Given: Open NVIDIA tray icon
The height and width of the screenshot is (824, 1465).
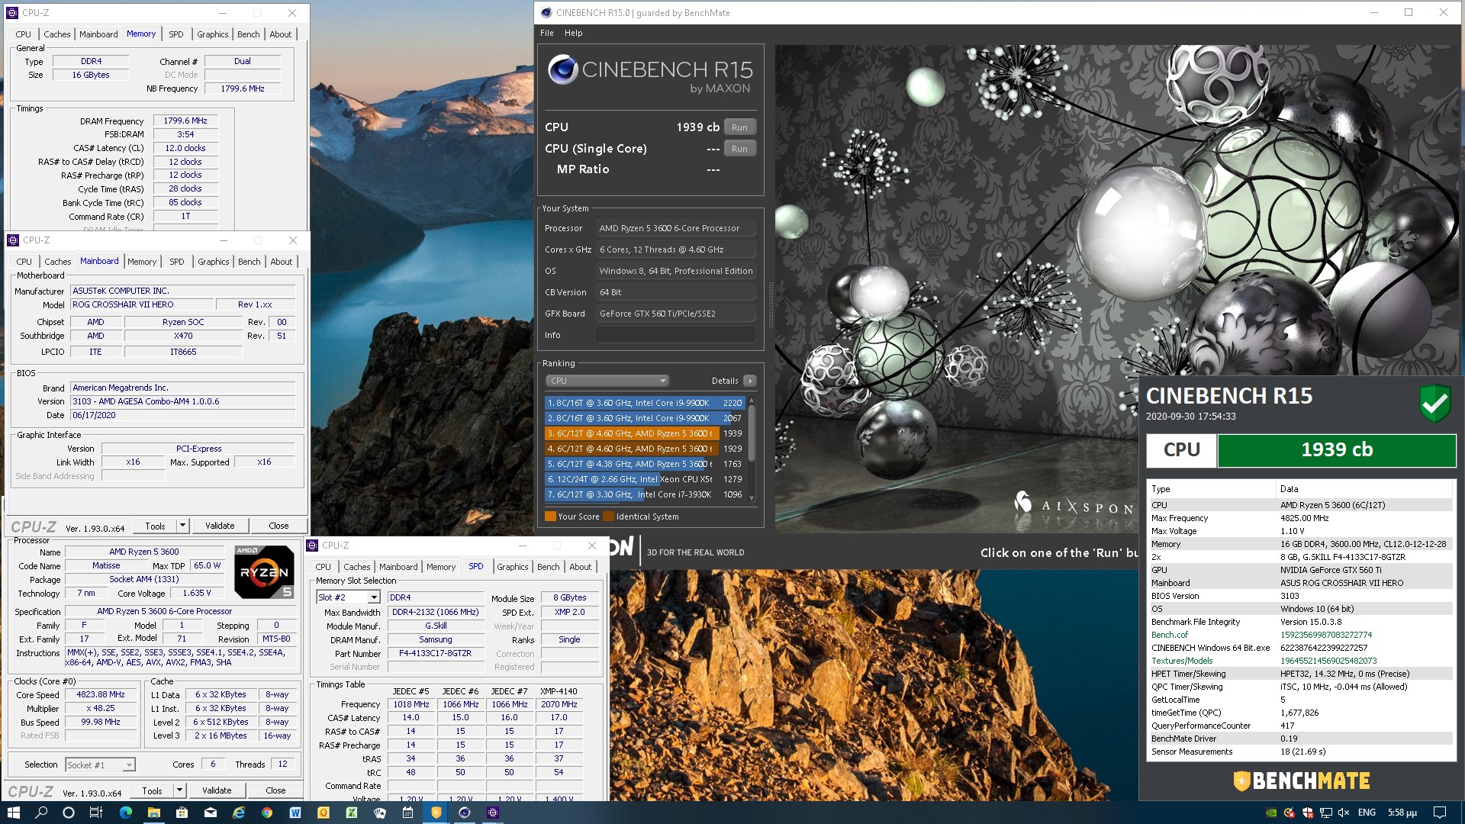Looking at the screenshot, I should [x=1270, y=813].
